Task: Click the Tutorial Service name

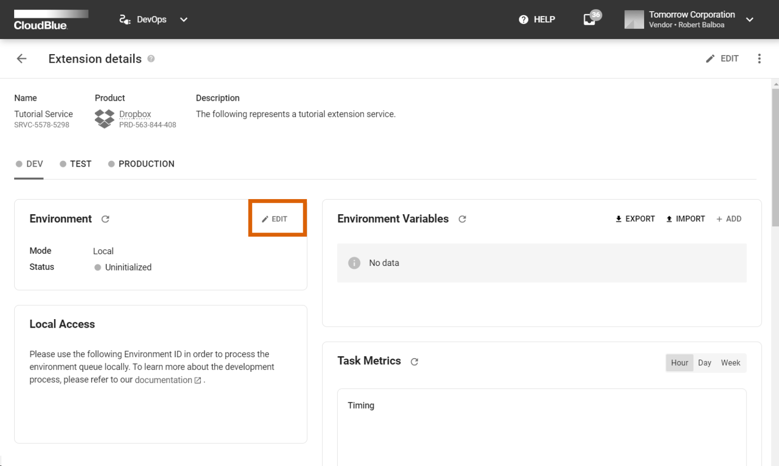Action: coord(44,114)
